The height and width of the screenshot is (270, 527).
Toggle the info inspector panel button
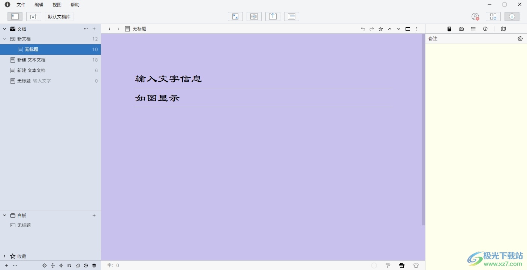tap(512, 16)
